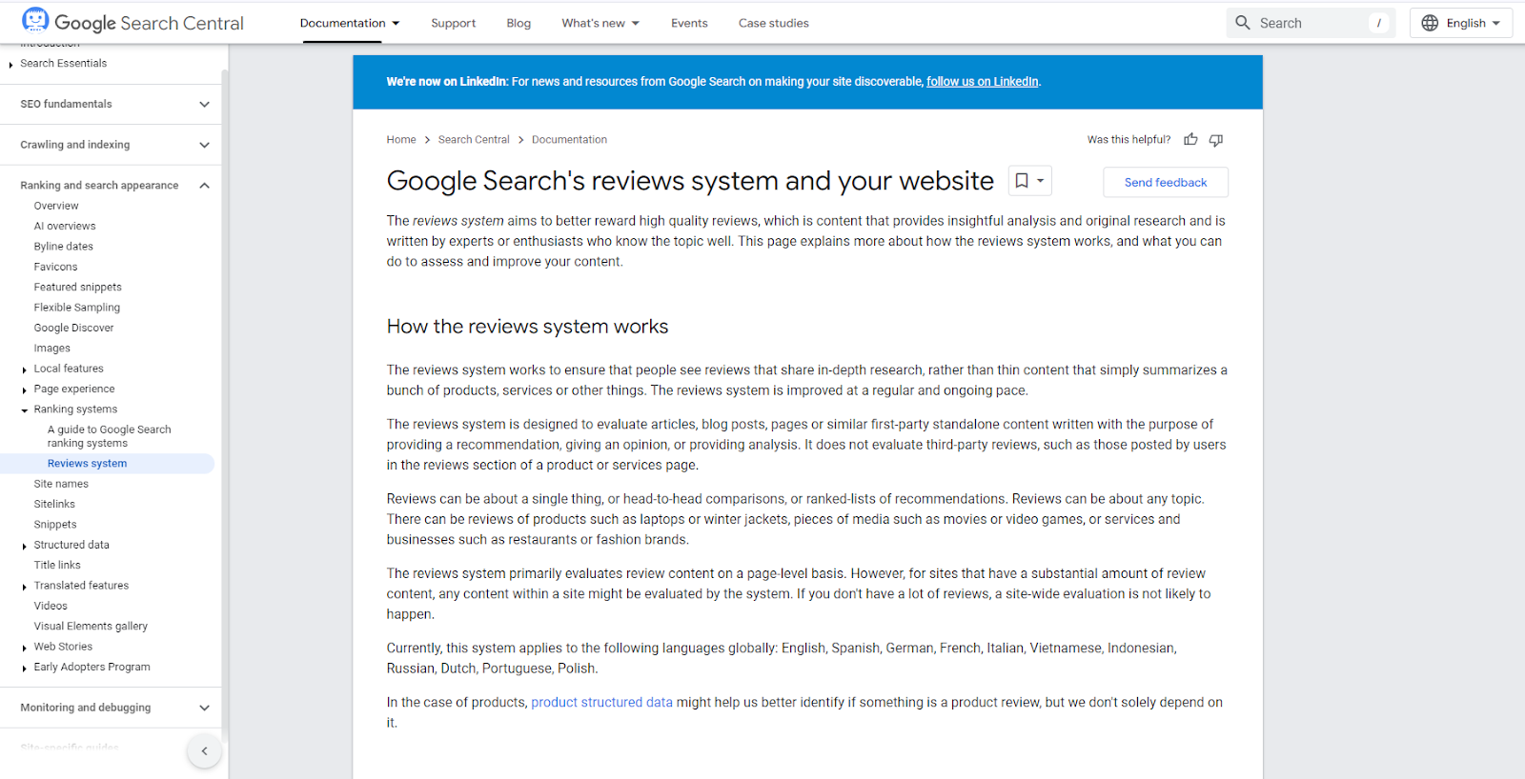Viewport: 1525px width, 779px height.
Task: Open Favicons sidebar page
Action: (x=56, y=267)
